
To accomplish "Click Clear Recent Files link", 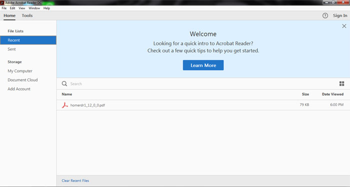I will pyautogui.click(x=75, y=181).
